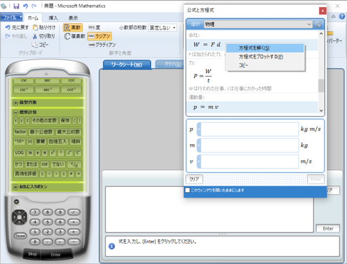Image resolution: width=347 pixels, height=264 pixels.
Task: Switch angle unit to ラジアン
Action: coord(99,36)
